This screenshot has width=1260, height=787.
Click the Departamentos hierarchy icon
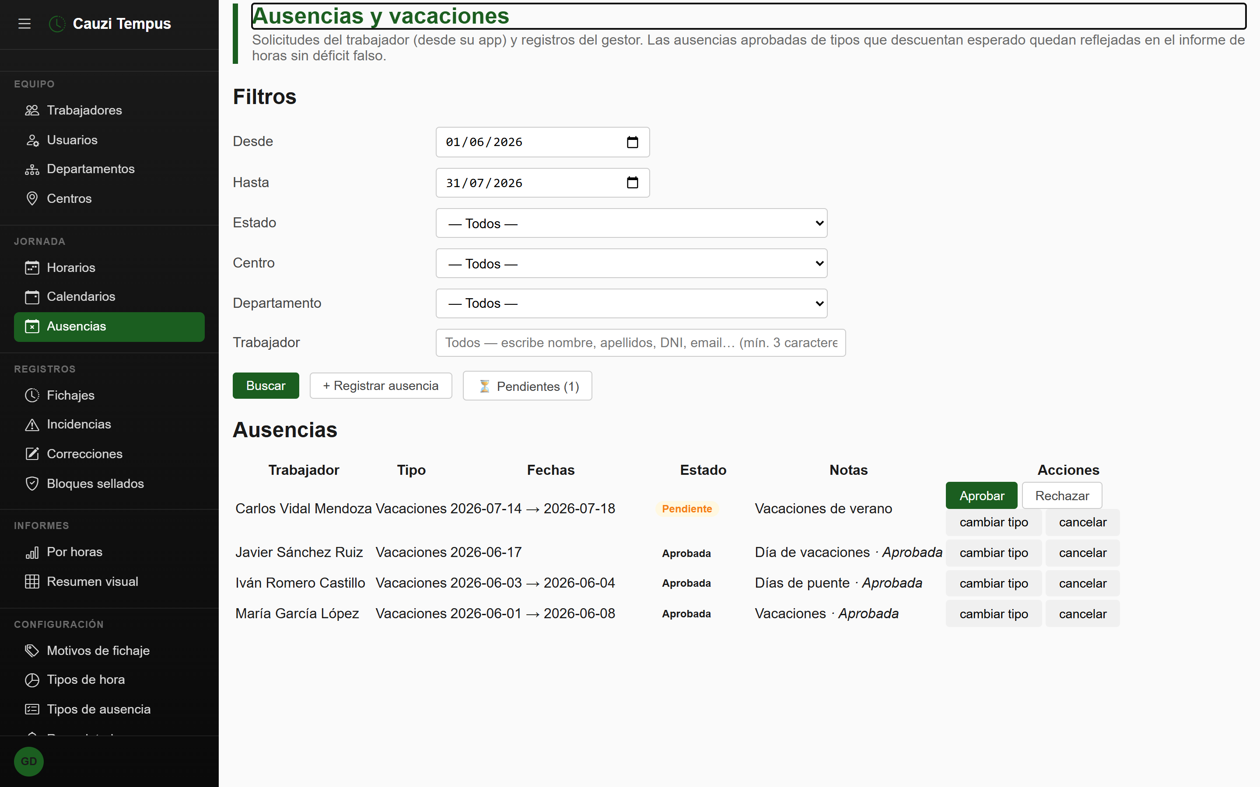(x=32, y=169)
